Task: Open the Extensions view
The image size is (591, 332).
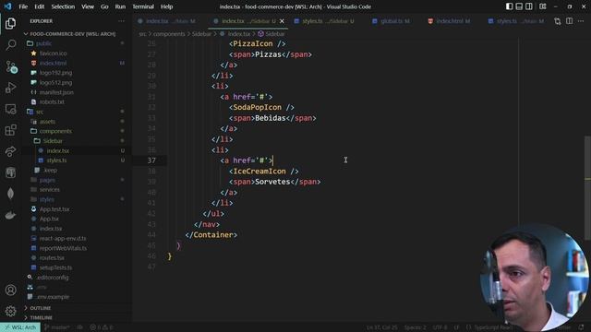Action: [10, 130]
